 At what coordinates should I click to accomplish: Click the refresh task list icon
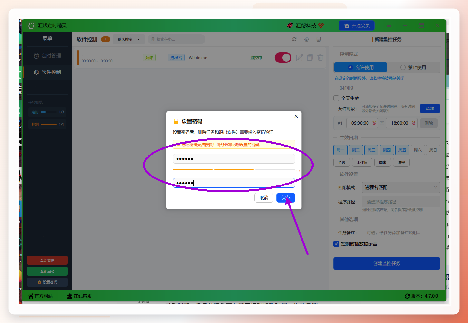294,39
